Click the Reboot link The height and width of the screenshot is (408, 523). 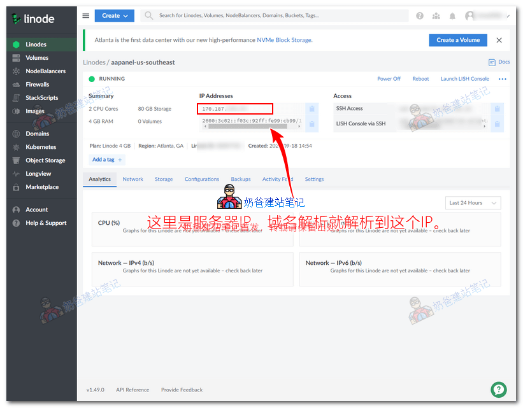coord(420,79)
